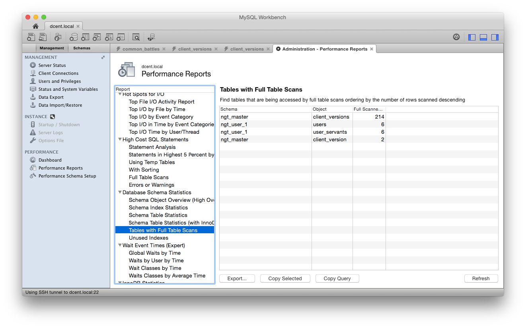This screenshot has width=526, height=328.
Task: Create a new function toolbar icon
Action: (x=121, y=37)
